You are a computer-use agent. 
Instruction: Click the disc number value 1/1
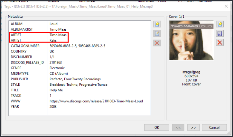point(52,57)
